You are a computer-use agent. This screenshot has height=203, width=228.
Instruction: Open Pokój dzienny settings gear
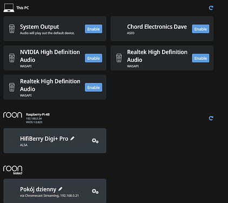(x=95, y=191)
